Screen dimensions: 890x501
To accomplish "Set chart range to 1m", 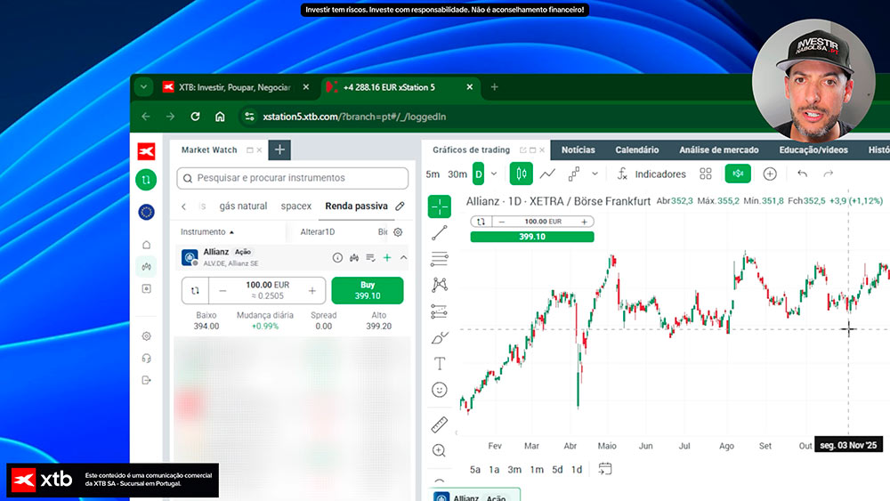I will [x=537, y=469].
